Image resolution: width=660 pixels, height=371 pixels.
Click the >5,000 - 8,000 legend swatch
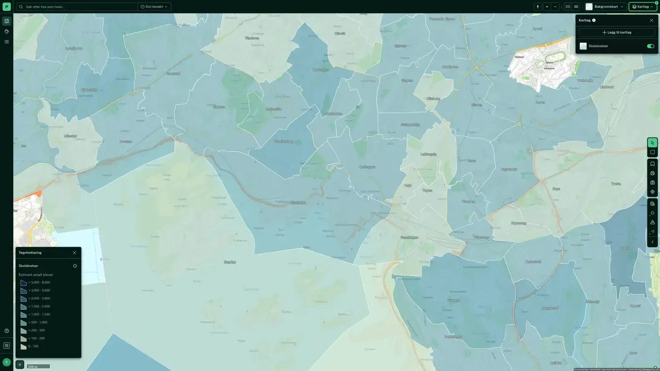coord(24,282)
